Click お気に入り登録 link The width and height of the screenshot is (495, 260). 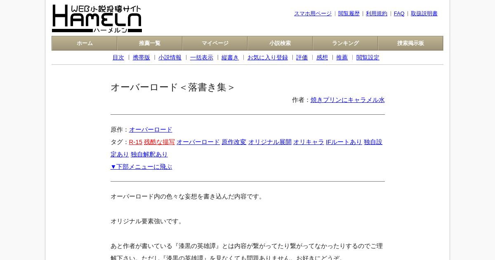coord(268,58)
